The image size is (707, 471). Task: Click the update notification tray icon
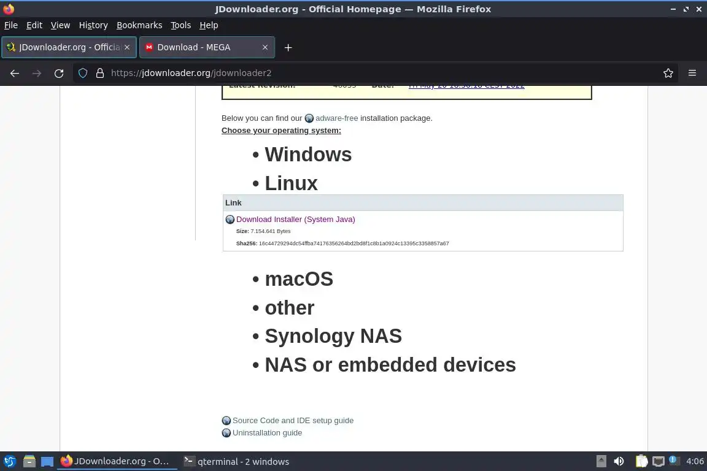(673, 461)
